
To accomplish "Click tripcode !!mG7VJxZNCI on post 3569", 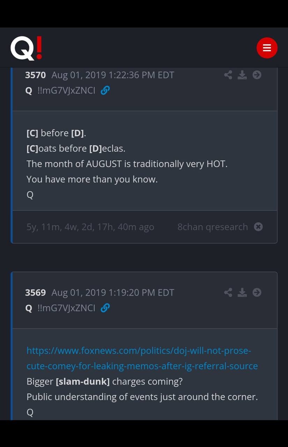I will (x=66, y=308).
